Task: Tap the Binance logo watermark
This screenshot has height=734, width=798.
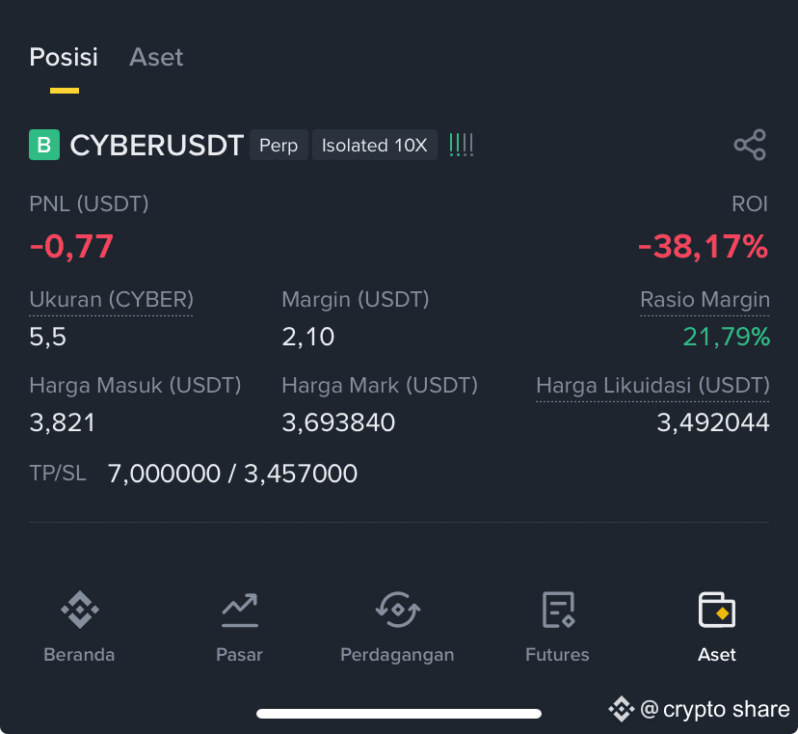Action: pyautogui.click(x=622, y=709)
